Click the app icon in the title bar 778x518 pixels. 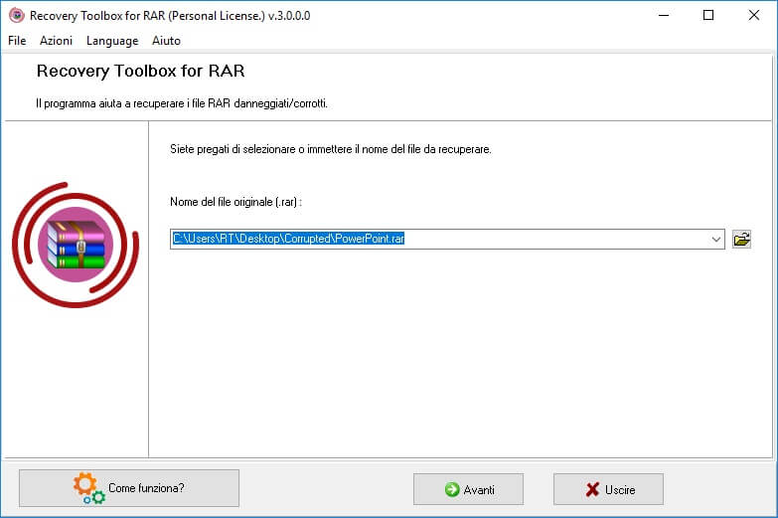(16, 15)
